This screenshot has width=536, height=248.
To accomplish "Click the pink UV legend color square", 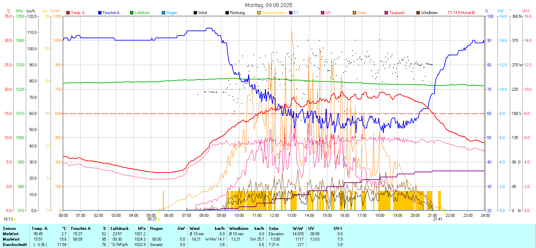I will click(x=323, y=13).
